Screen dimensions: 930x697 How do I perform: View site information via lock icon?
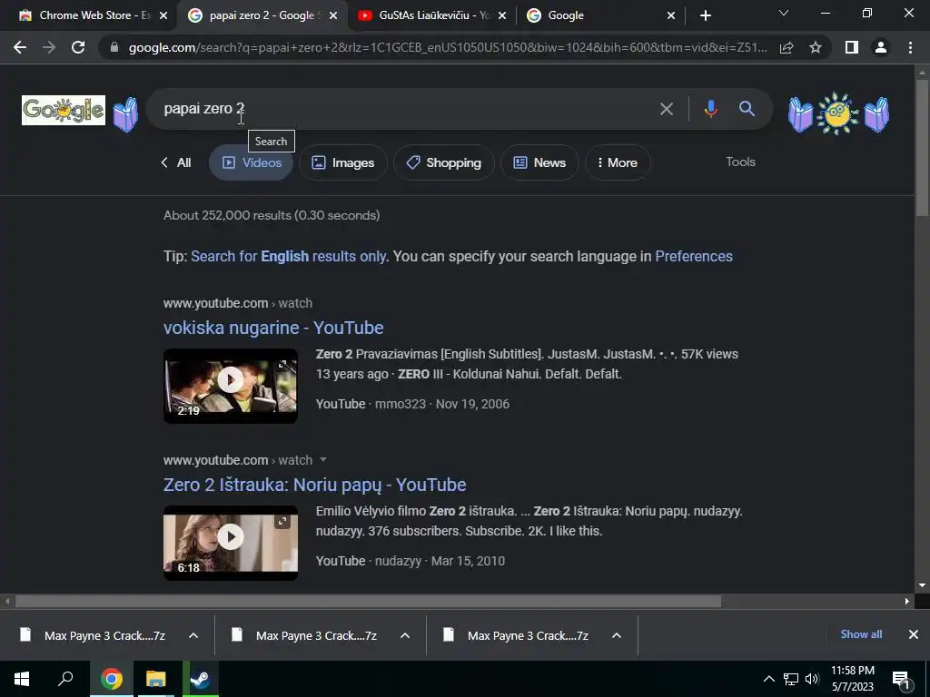pyautogui.click(x=114, y=47)
